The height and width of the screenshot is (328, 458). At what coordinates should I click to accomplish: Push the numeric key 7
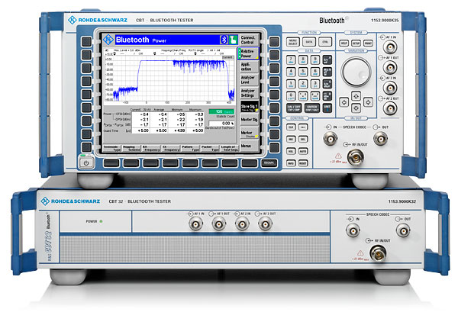(291, 59)
